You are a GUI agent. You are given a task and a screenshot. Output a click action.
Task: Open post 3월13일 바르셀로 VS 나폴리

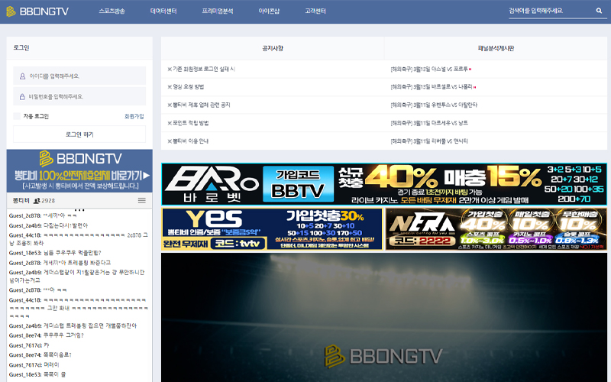coord(432,87)
